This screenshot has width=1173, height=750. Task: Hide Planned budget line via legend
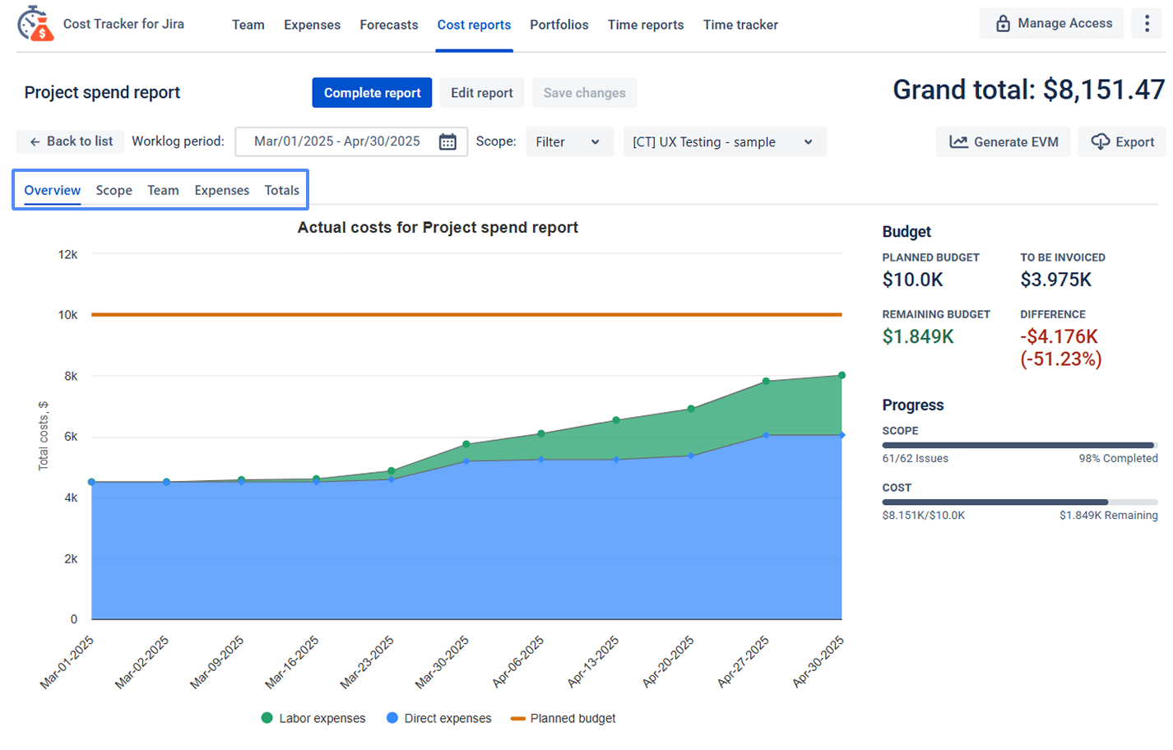(x=563, y=719)
